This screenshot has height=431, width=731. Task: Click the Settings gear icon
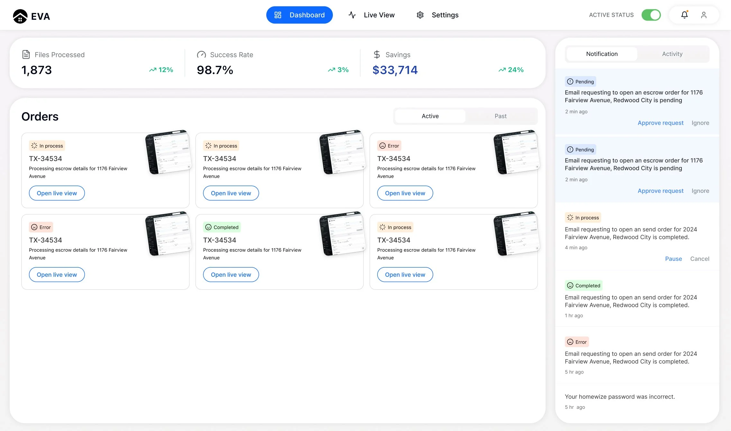pyautogui.click(x=420, y=15)
